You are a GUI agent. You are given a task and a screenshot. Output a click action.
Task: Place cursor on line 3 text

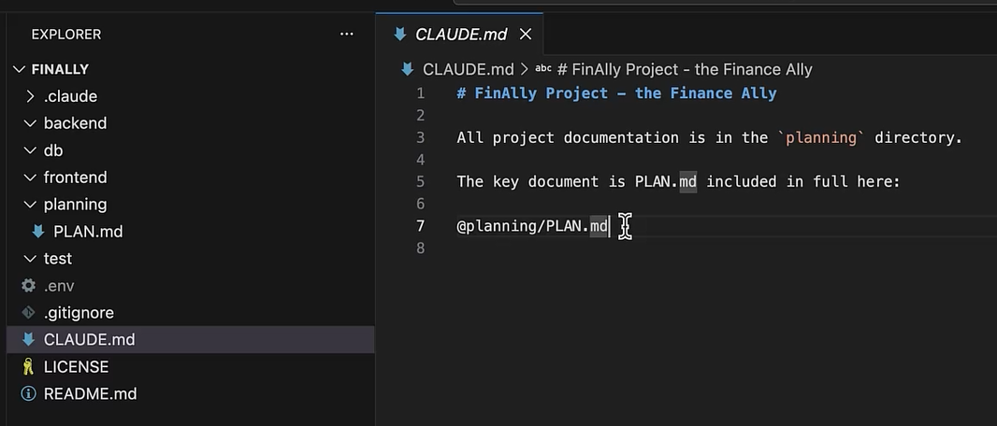pyautogui.click(x=710, y=137)
